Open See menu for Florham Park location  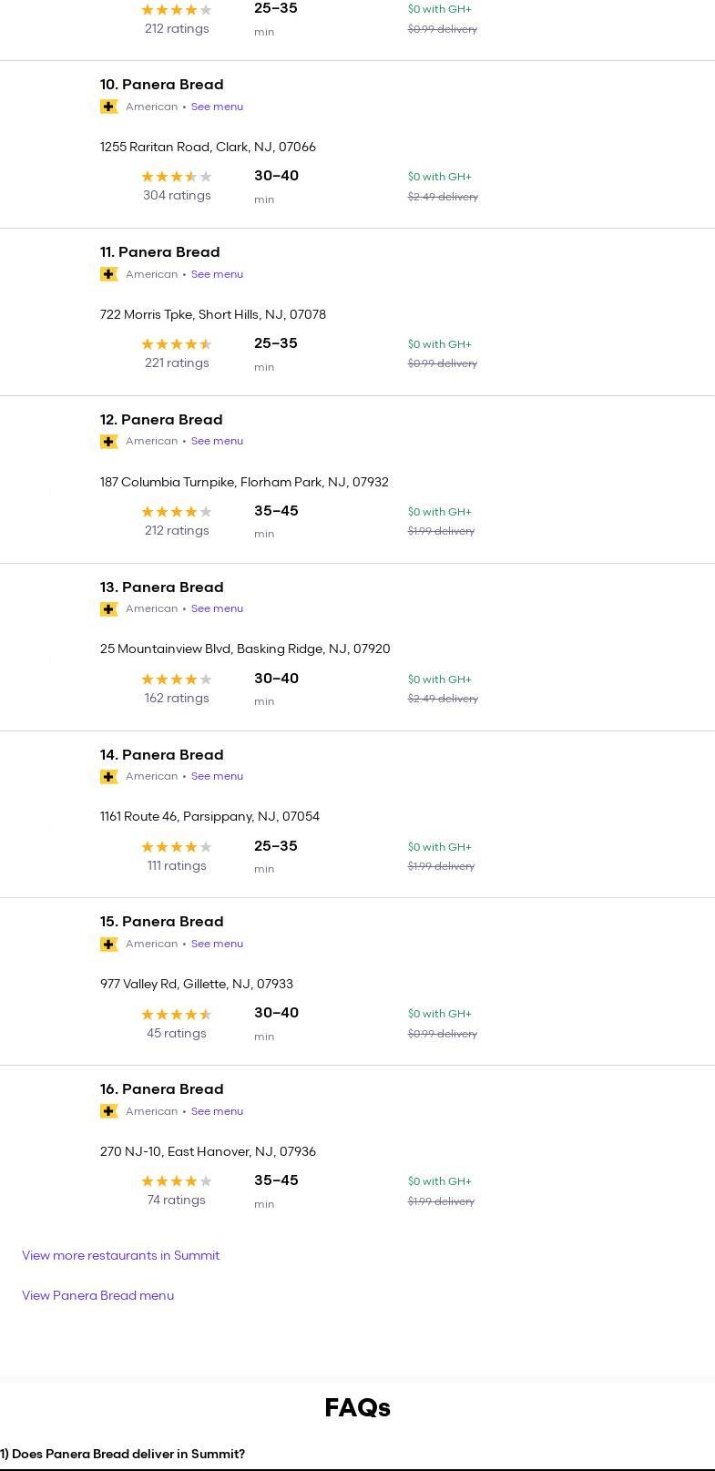click(x=217, y=441)
